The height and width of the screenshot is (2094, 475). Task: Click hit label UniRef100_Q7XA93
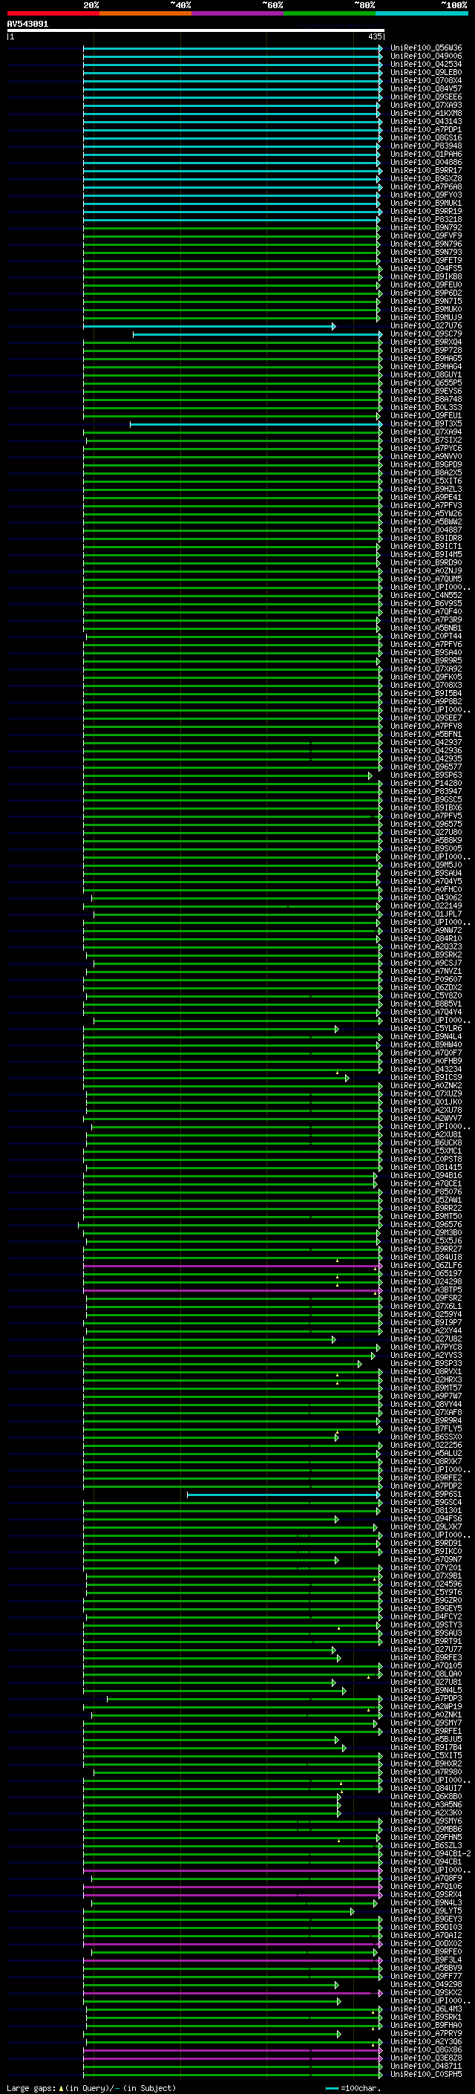[426, 105]
